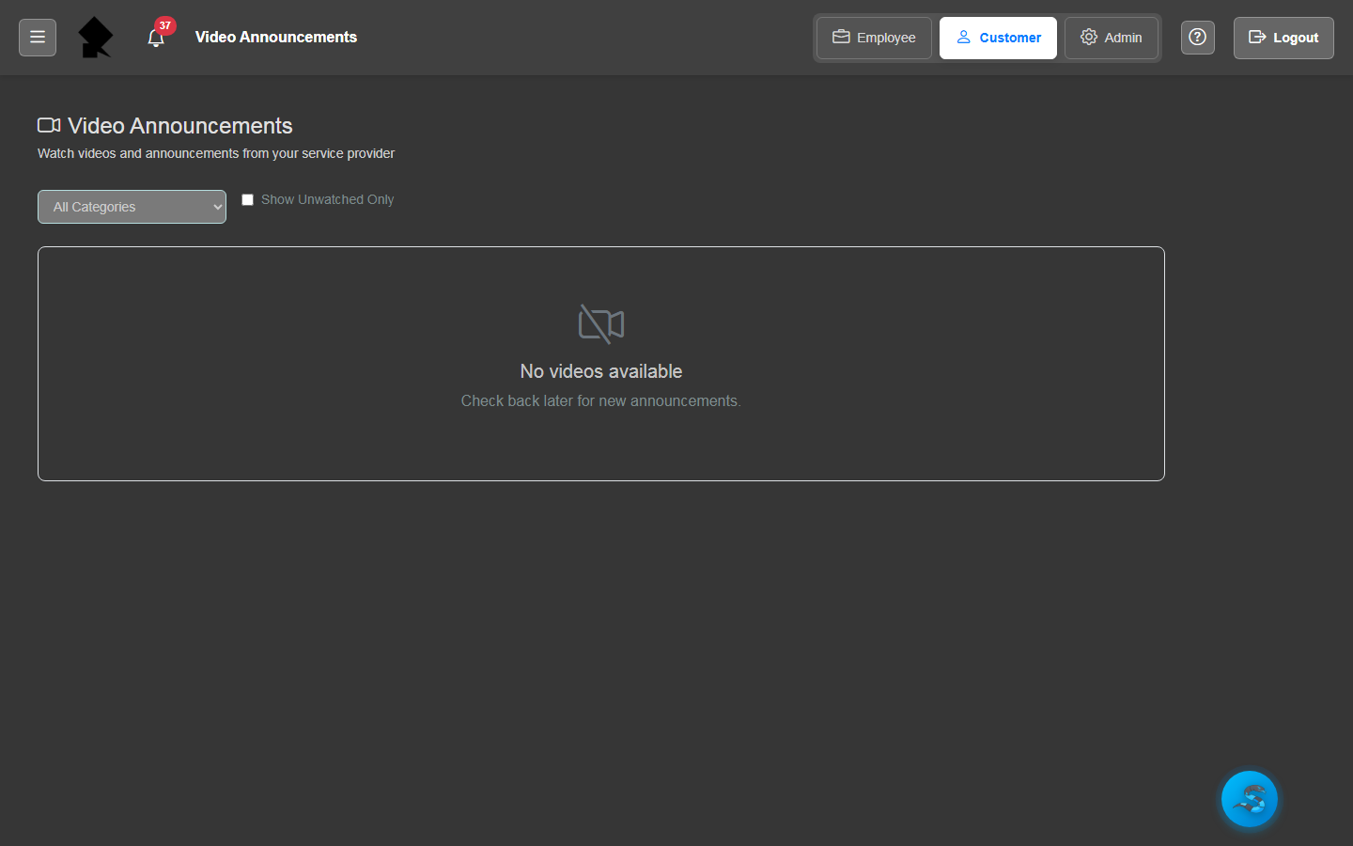Click the Check back later text
Screen dimensions: 1353x846
pyautogui.click(x=601, y=400)
